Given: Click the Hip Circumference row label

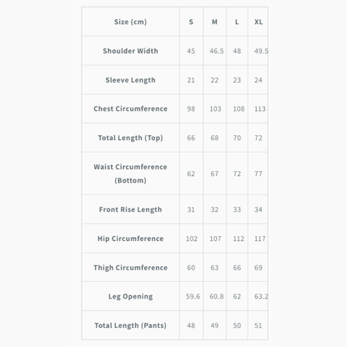Looking at the screenshot, I should (130, 239).
